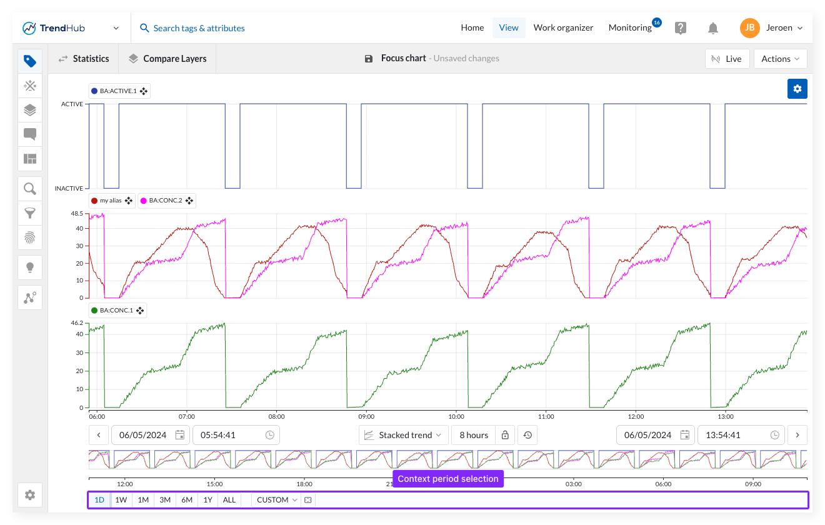Open the tag builder icon in sidebar
This screenshot has width=825, height=525.
click(x=30, y=86)
